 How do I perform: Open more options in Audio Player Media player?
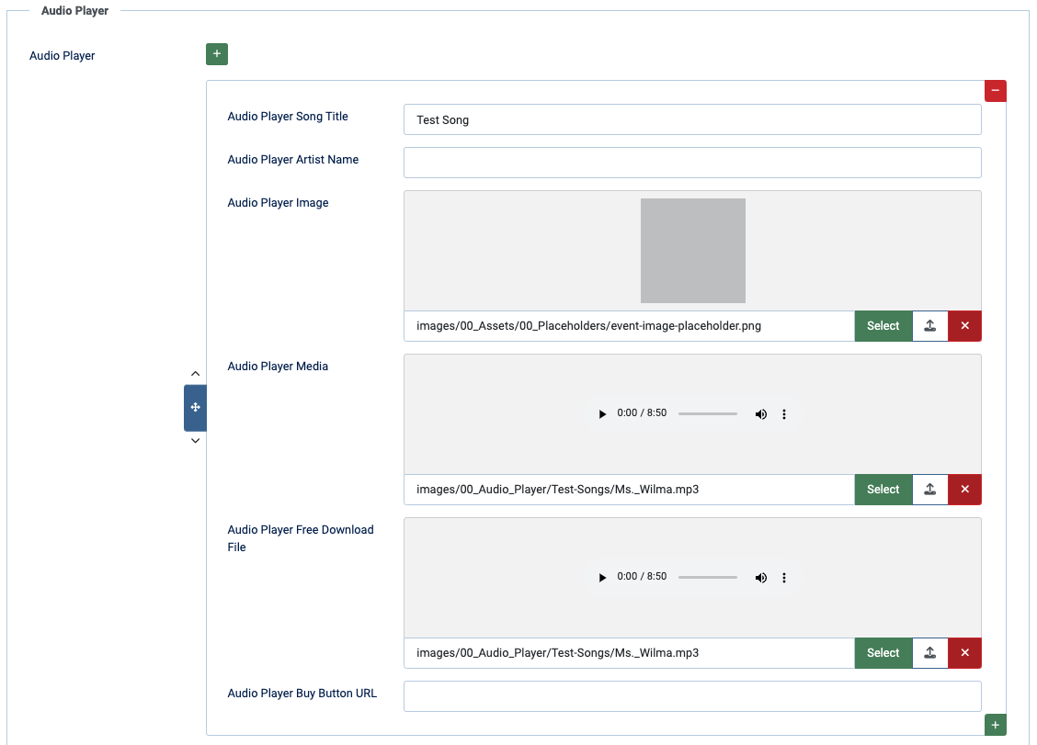pyautogui.click(x=784, y=414)
